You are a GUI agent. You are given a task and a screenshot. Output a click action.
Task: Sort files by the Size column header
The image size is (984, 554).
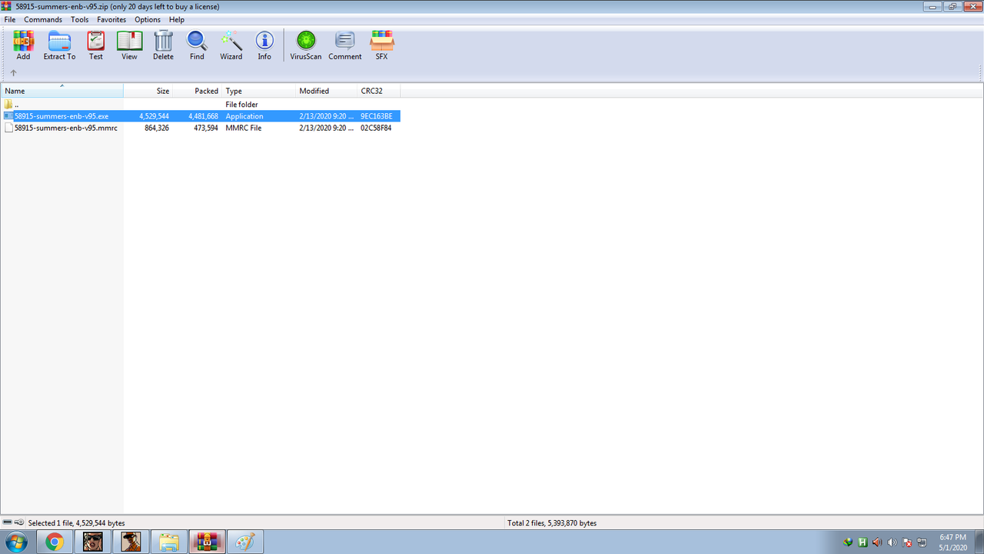coord(148,91)
